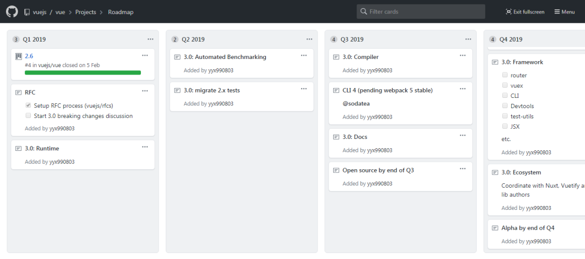This screenshot has height=259, width=585.
Task: Open the Menu in the header
Action: tap(564, 12)
